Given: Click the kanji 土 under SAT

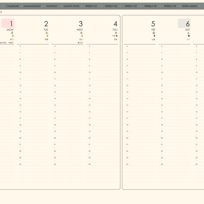Looking at the screenshot, I should 188,33.
